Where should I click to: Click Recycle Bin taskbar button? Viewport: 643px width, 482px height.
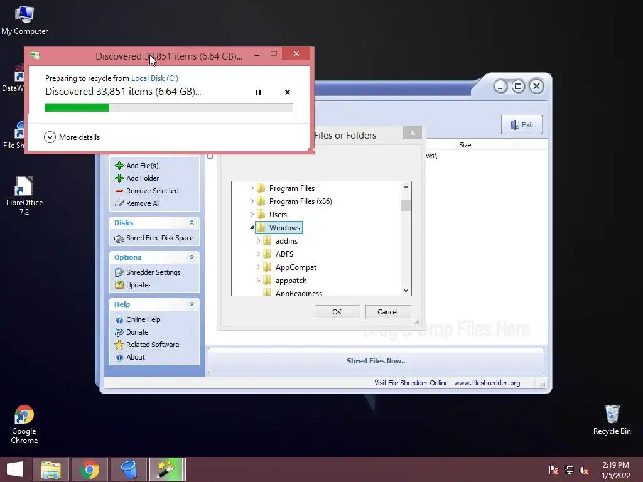pos(129,469)
